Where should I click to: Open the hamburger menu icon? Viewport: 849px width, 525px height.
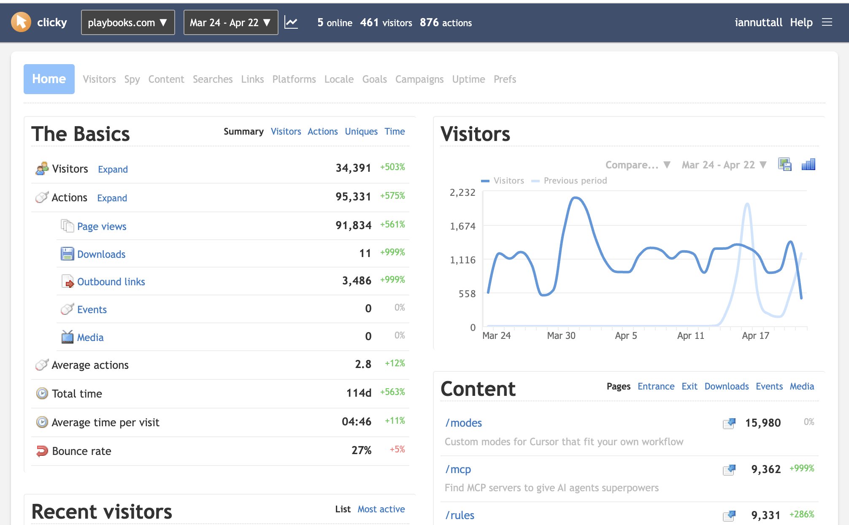coord(827,22)
